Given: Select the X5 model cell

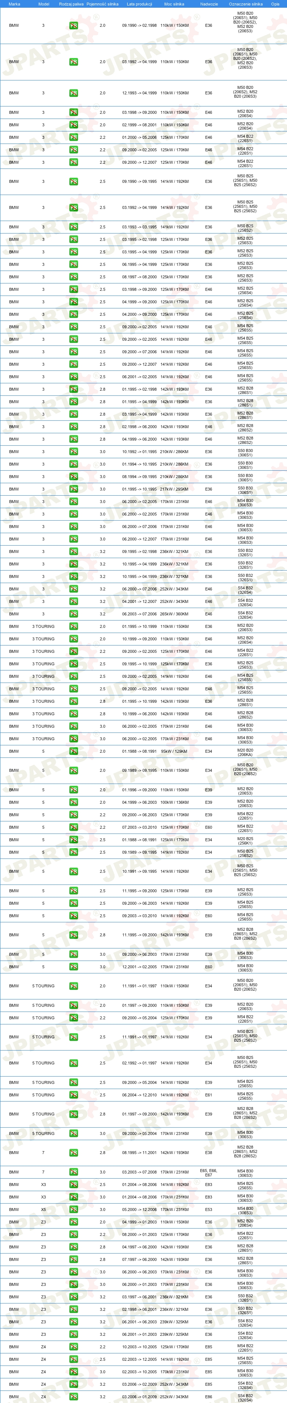Looking at the screenshot, I should 44,1209.
